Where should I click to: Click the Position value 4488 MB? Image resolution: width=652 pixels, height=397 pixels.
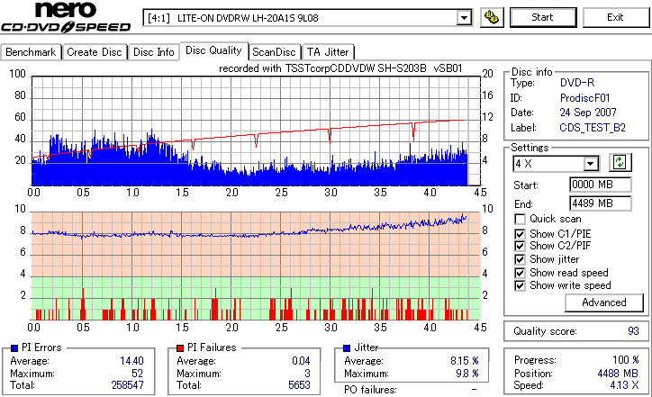pyautogui.click(x=618, y=374)
